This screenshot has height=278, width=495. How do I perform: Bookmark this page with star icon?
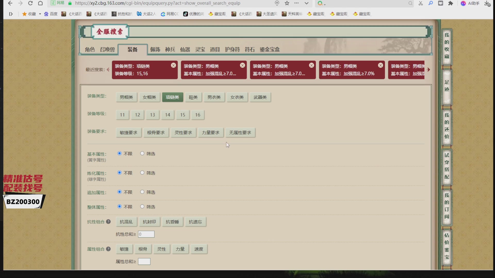click(287, 3)
